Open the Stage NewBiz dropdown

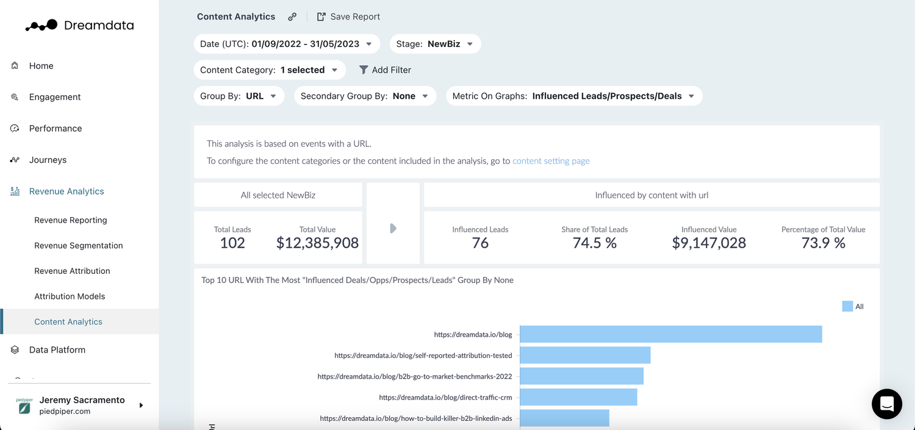(436, 44)
